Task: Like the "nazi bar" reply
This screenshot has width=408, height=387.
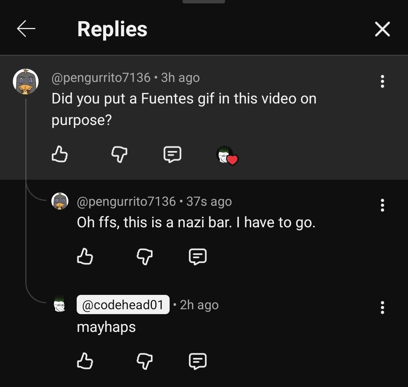Action: [85, 257]
